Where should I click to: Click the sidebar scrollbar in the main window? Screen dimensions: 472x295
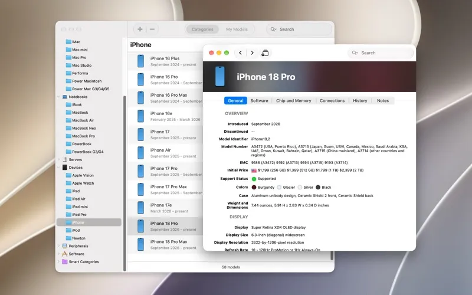point(124,183)
